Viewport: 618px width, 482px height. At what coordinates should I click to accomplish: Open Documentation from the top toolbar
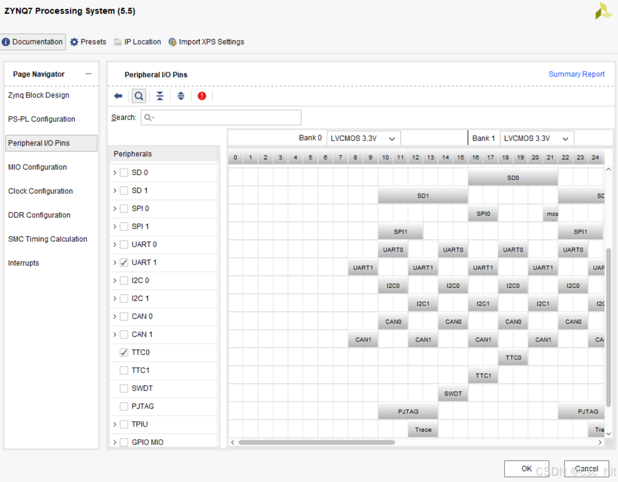(x=32, y=42)
